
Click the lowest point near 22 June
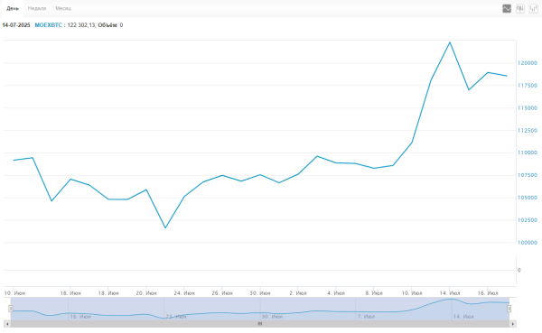[165, 227]
